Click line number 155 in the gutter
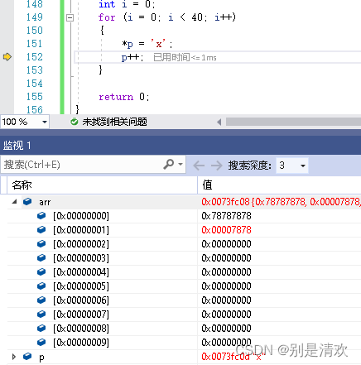361x365 pixels. click(x=35, y=97)
